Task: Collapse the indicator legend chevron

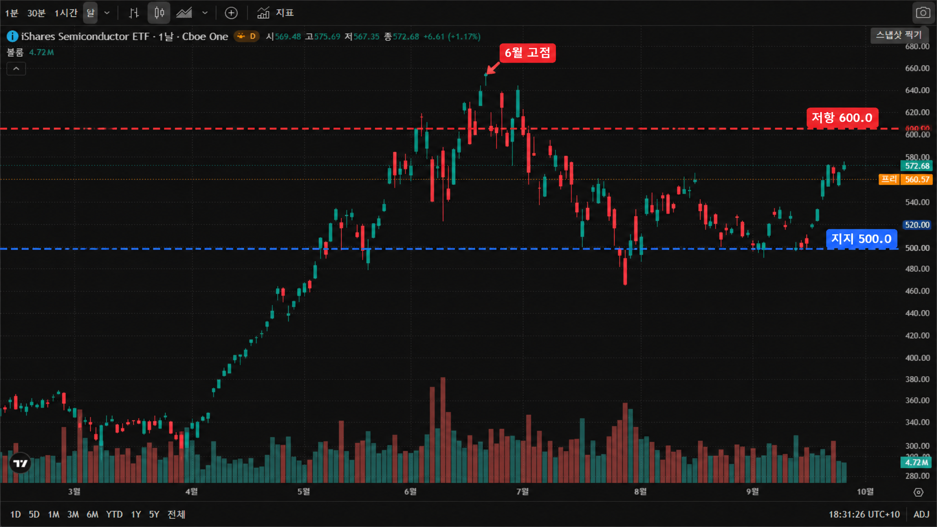Action: tap(16, 69)
